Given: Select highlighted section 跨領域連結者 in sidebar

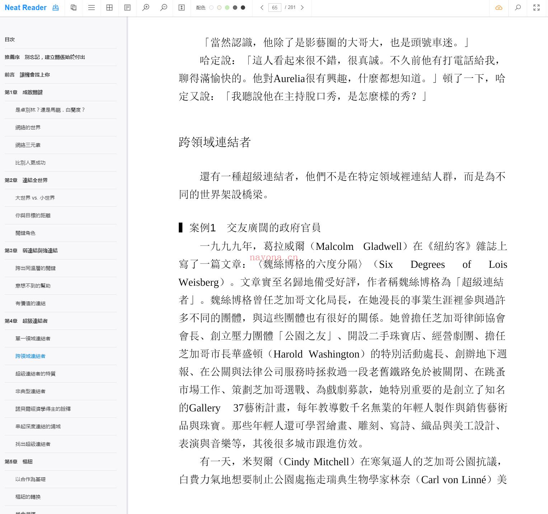Looking at the screenshot, I should point(31,356).
